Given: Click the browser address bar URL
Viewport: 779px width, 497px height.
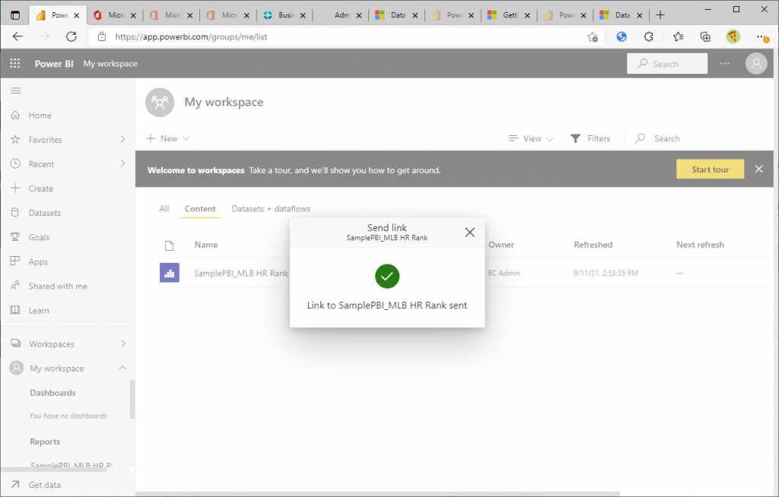Looking at the screenshot, I should 191,36.
